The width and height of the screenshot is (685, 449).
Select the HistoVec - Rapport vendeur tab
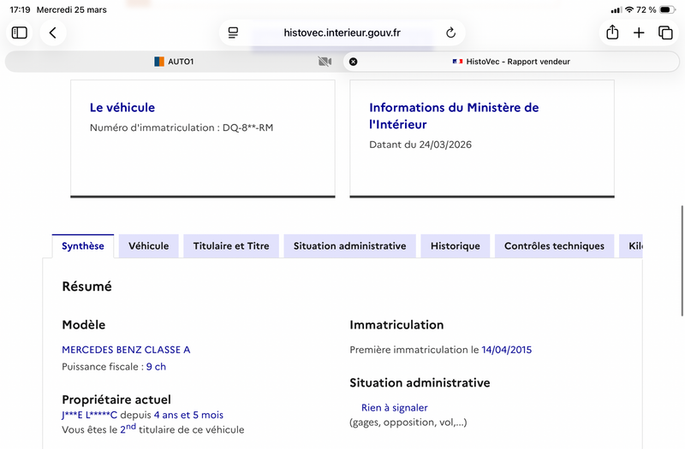pyautogui.click(x=511, y=62)
